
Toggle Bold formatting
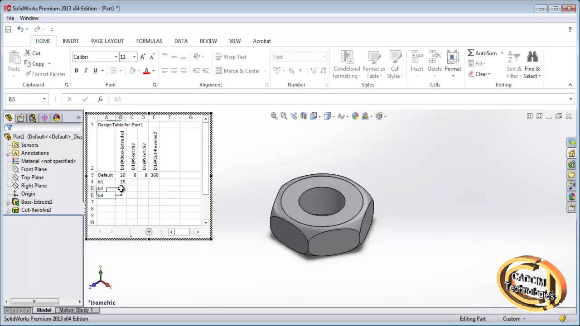click(77, 71)
